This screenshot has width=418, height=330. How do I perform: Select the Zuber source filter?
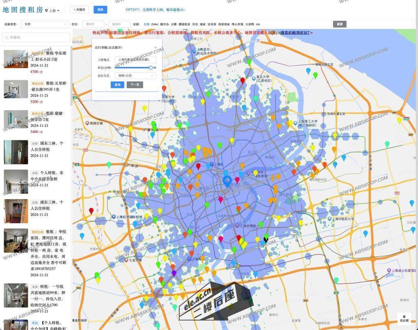[155, 24]
